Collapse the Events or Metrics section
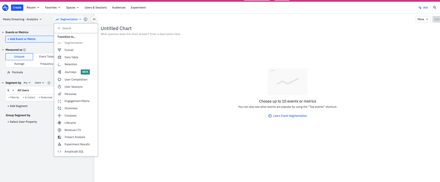The height and width of the screenshot is (182, 440). [x=3, y=32]
